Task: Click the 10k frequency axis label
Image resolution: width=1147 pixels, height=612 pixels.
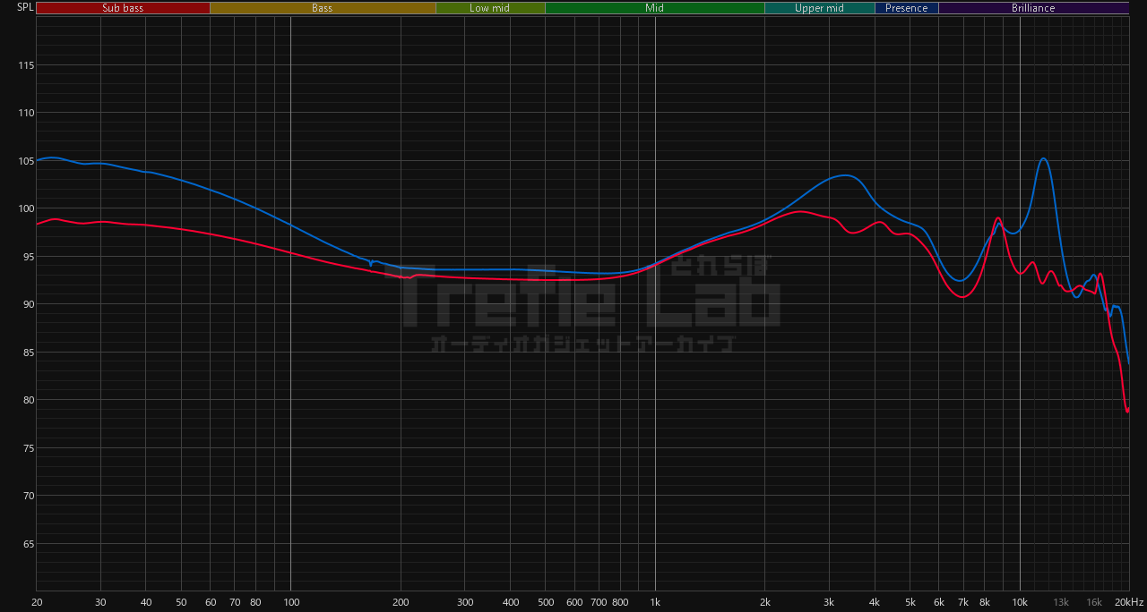Action: click(x=1020, y=602)
